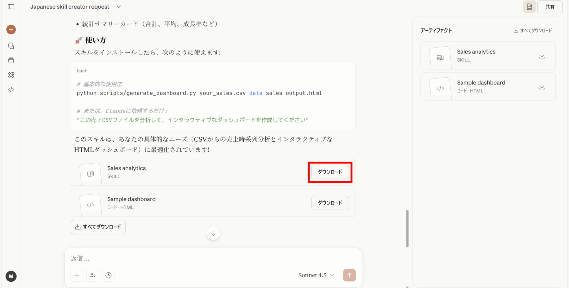Download Sales analytics from artifacts panel
This screenshot has width=569, height=288.
tap(542, 56)
